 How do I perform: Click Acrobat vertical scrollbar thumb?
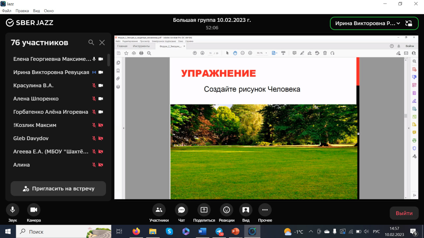406,116
